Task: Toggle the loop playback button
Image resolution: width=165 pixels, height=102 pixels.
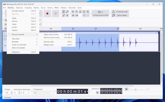Action: click(55, 13)
